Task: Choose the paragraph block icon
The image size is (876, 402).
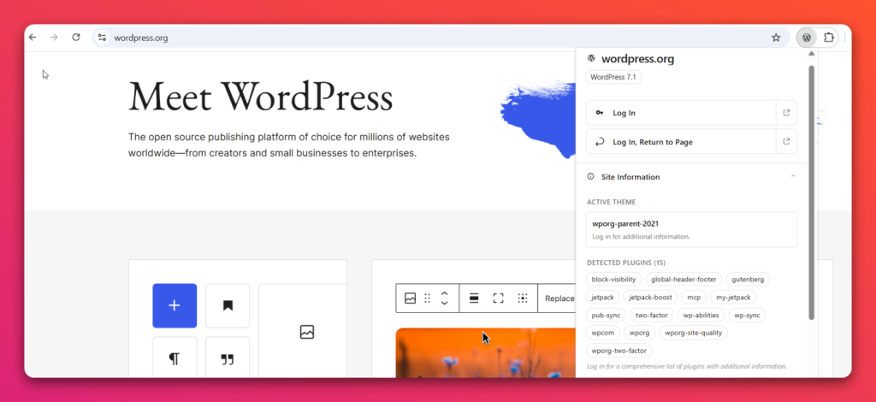Action: pos(175,358)
